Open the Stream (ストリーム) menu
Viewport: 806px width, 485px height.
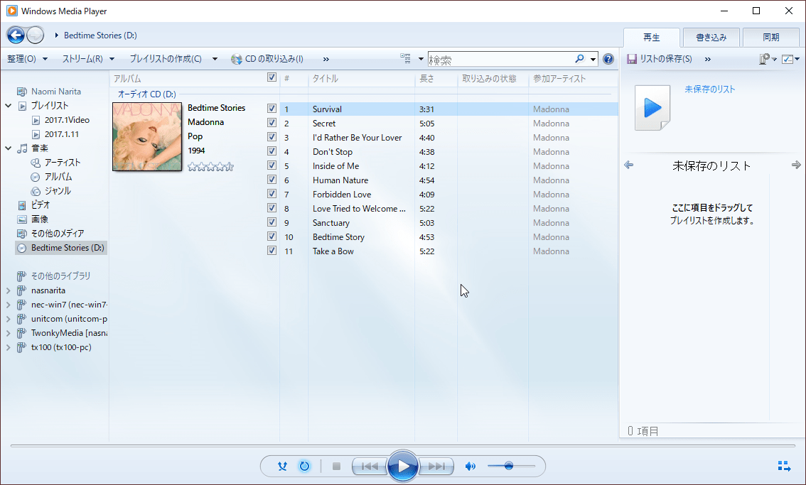click(x=88, y=59)
